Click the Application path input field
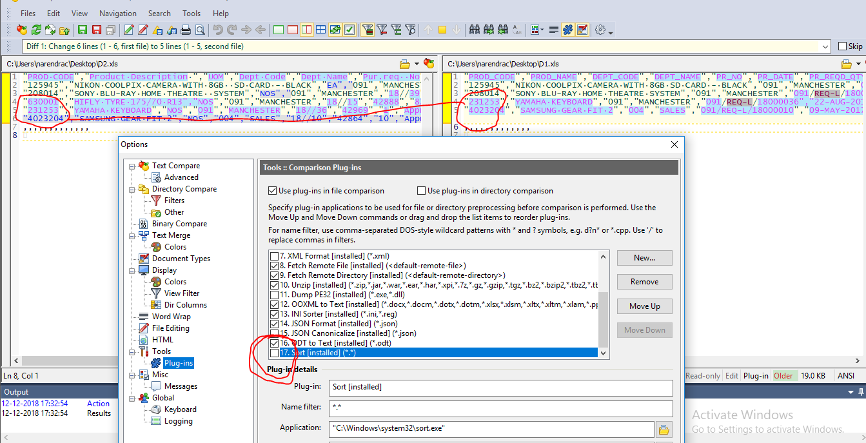 (x=491, y=428)
